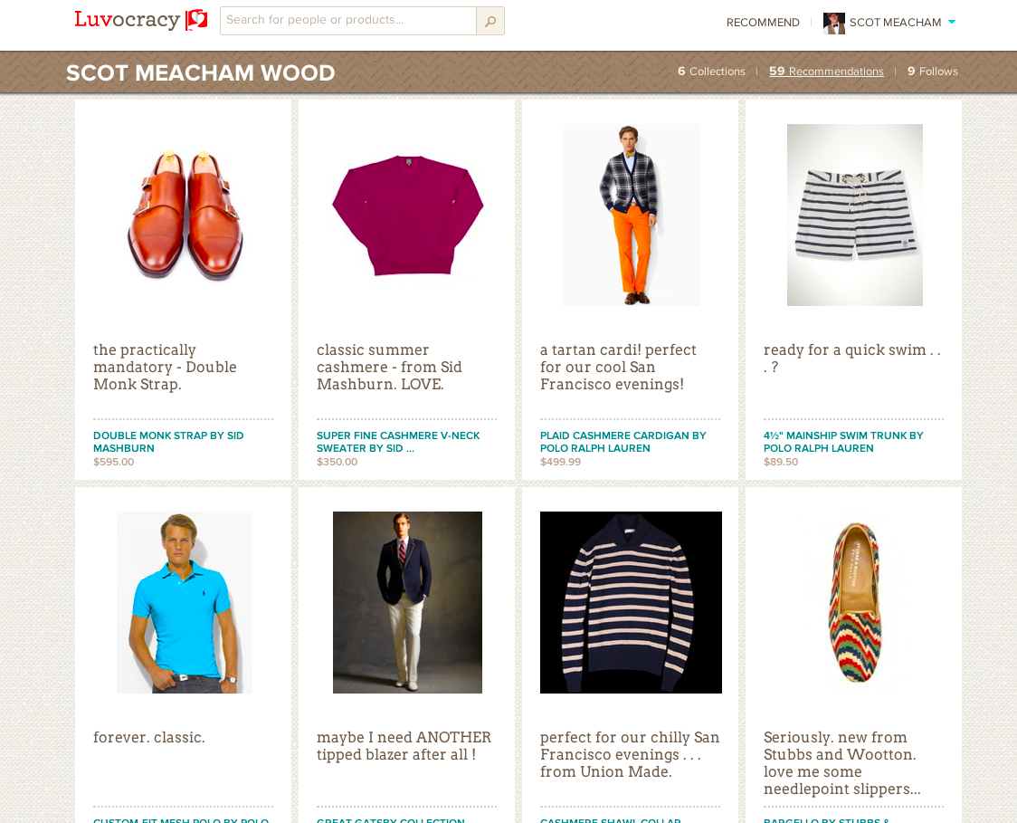Switch to the 9 Follows tab
Image resolution: width=1017 pixels, height=823 pixels.
(933, 72)
